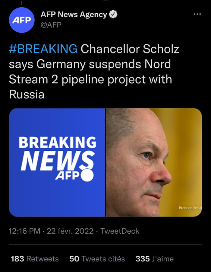Open the TweetDeck source link

[120, 231]
